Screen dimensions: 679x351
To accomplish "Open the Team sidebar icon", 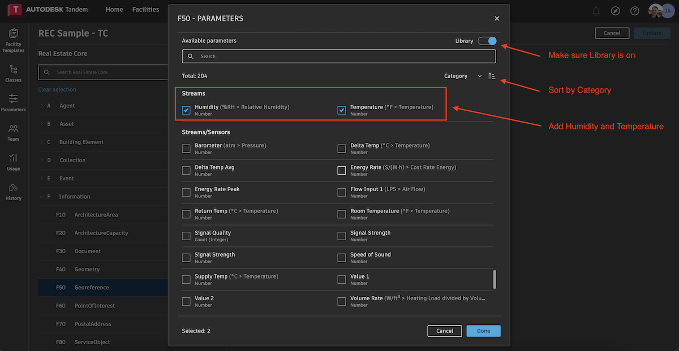I will [x=14, y=132].
